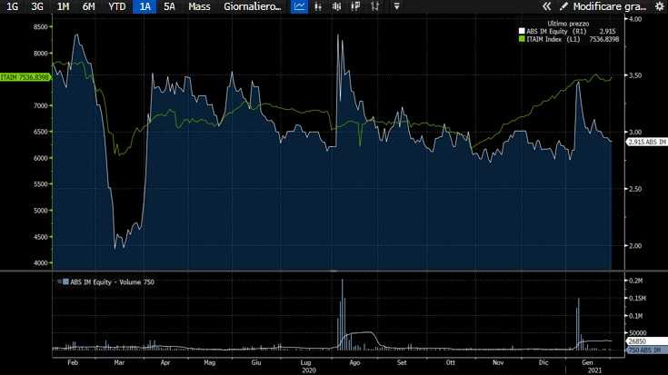Open chart type dropdown arrow
Viewport: 668px width, 375px height.
tap(396, 6)
